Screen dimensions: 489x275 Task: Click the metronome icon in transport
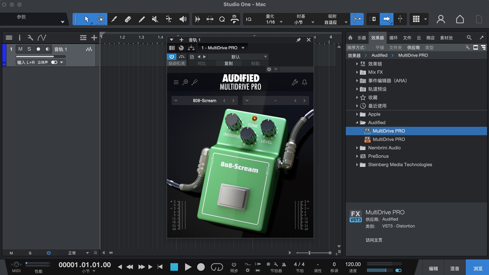pyautogui.click(x=284, y=264)
